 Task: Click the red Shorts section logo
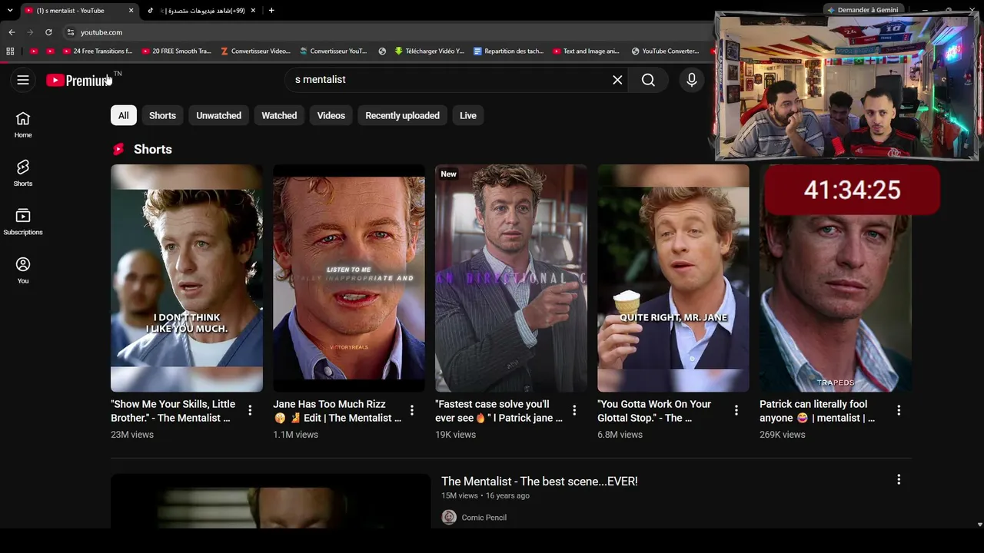click(118, 149)
